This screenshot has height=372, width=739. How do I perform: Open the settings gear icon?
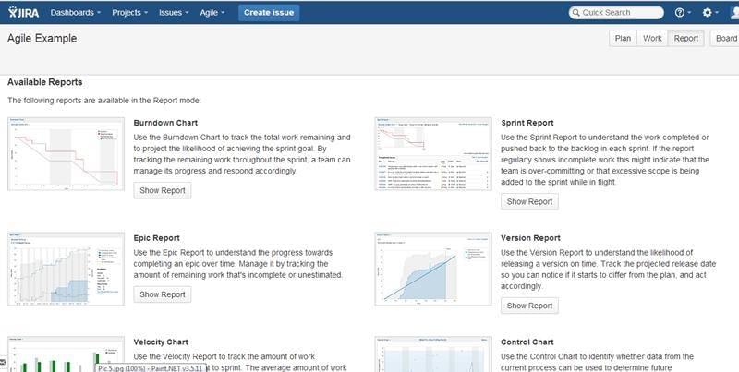[x=707, y=13]
